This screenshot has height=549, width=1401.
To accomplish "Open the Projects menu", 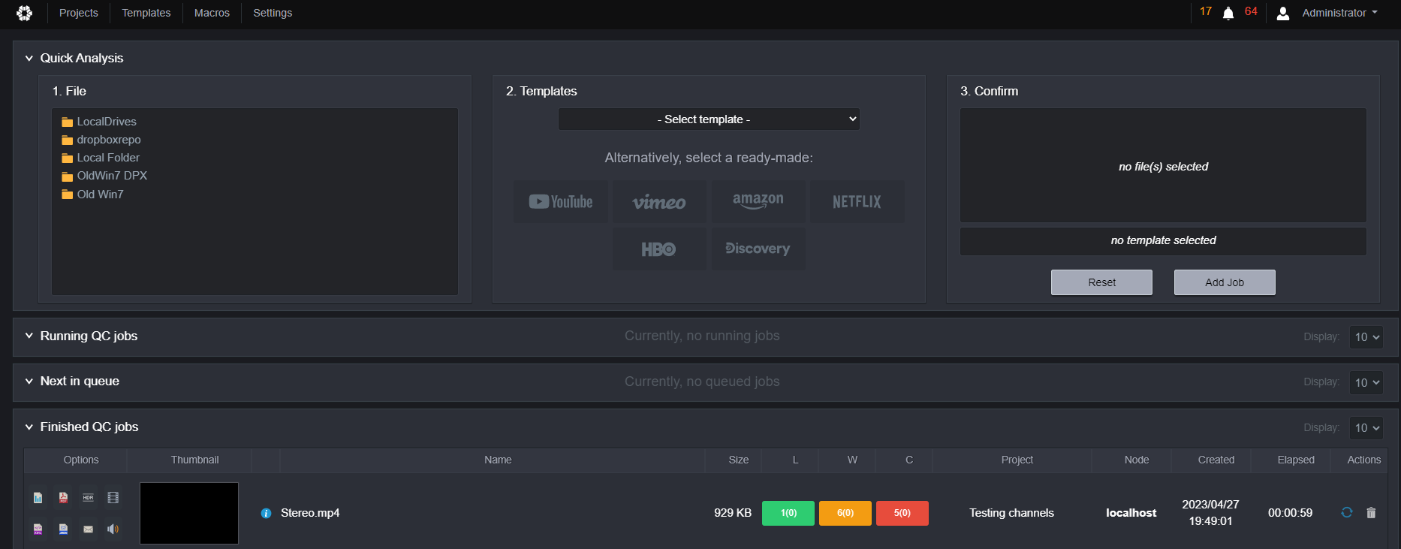I will click(79, 13).
